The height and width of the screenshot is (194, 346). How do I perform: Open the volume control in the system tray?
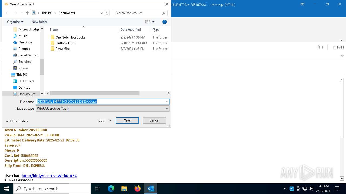pyautogui.click(x=311, y=189)
